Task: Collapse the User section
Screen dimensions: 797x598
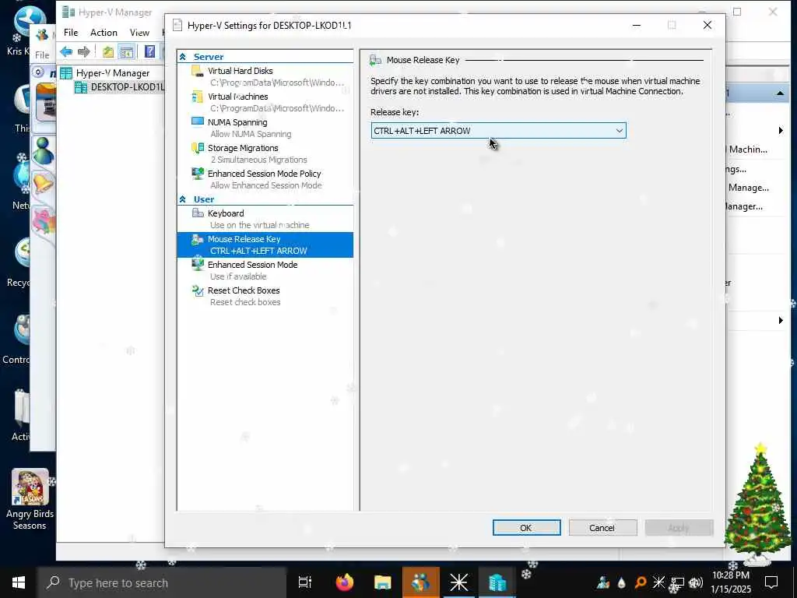Action: [182, 199]
